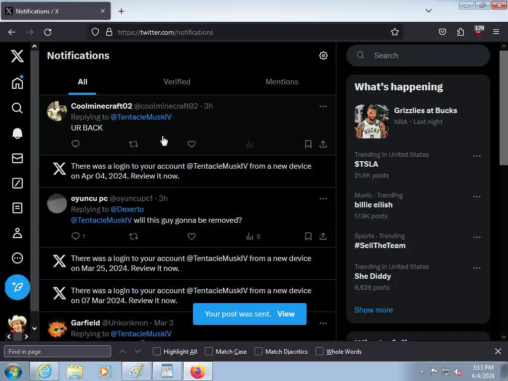The image size is (508, 381).
Task: Open the Lists icon in sidebar
Action: click(17, 208)
